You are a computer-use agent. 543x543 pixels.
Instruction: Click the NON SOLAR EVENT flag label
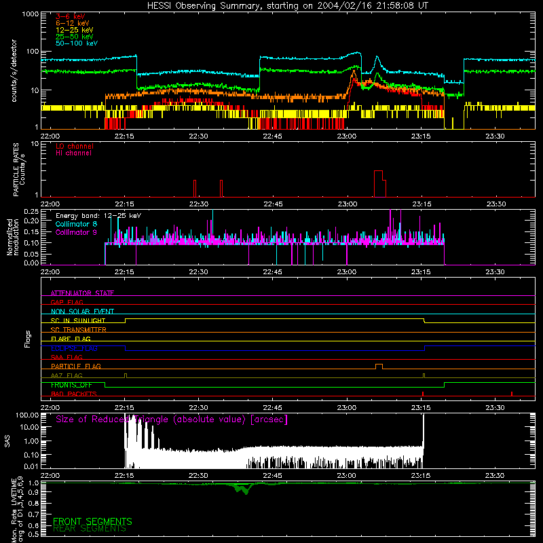[82, 312]
